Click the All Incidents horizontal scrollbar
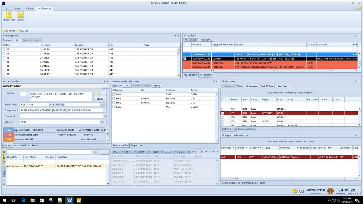 pyautogui.click(x=273, y=71)
